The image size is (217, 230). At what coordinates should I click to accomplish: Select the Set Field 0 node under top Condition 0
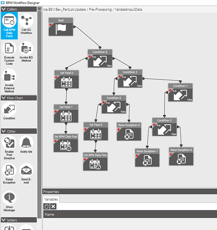(x=67, y=79)
